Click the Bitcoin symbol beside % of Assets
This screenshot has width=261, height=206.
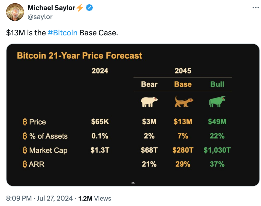tap(24, 136)
